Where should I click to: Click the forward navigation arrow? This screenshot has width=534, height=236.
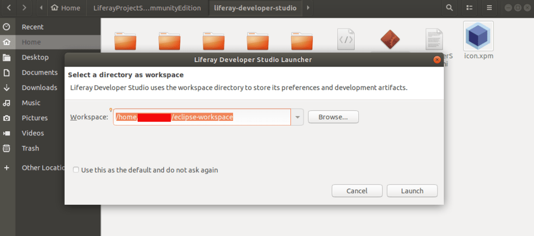26,8
